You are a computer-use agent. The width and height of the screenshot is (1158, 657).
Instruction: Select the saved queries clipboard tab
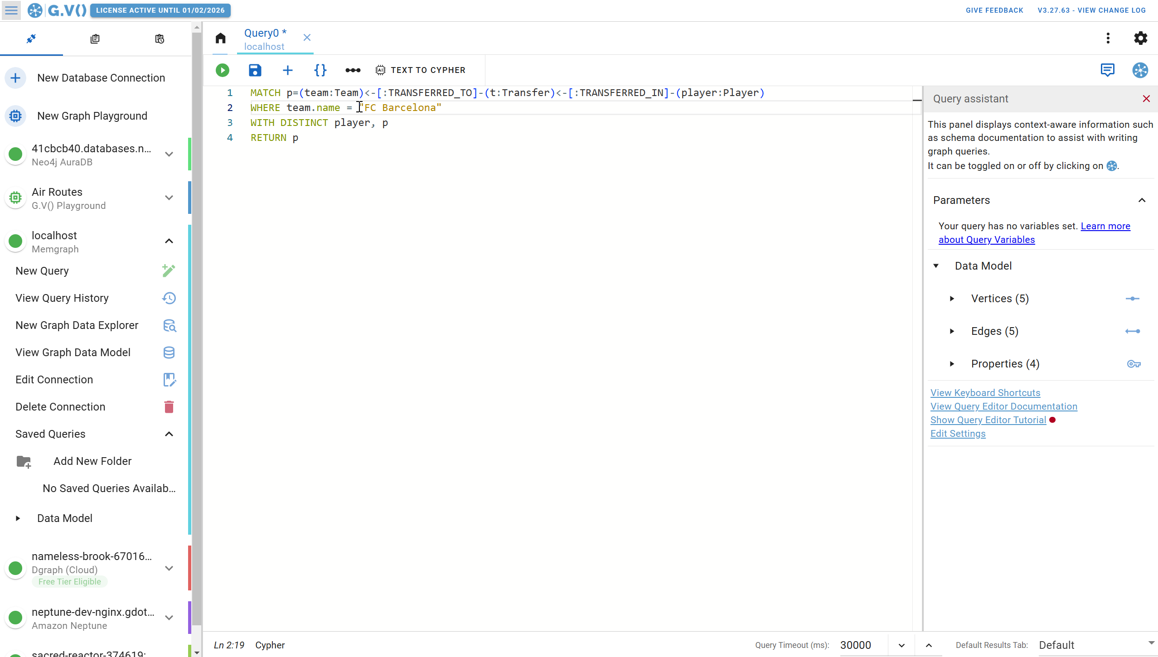point(95,39)
